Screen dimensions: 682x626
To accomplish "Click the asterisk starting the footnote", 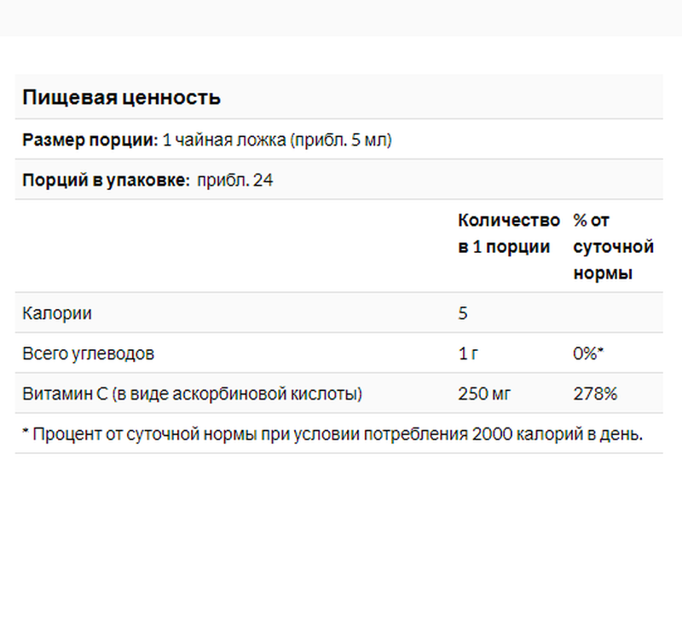I will pos(26,432).
